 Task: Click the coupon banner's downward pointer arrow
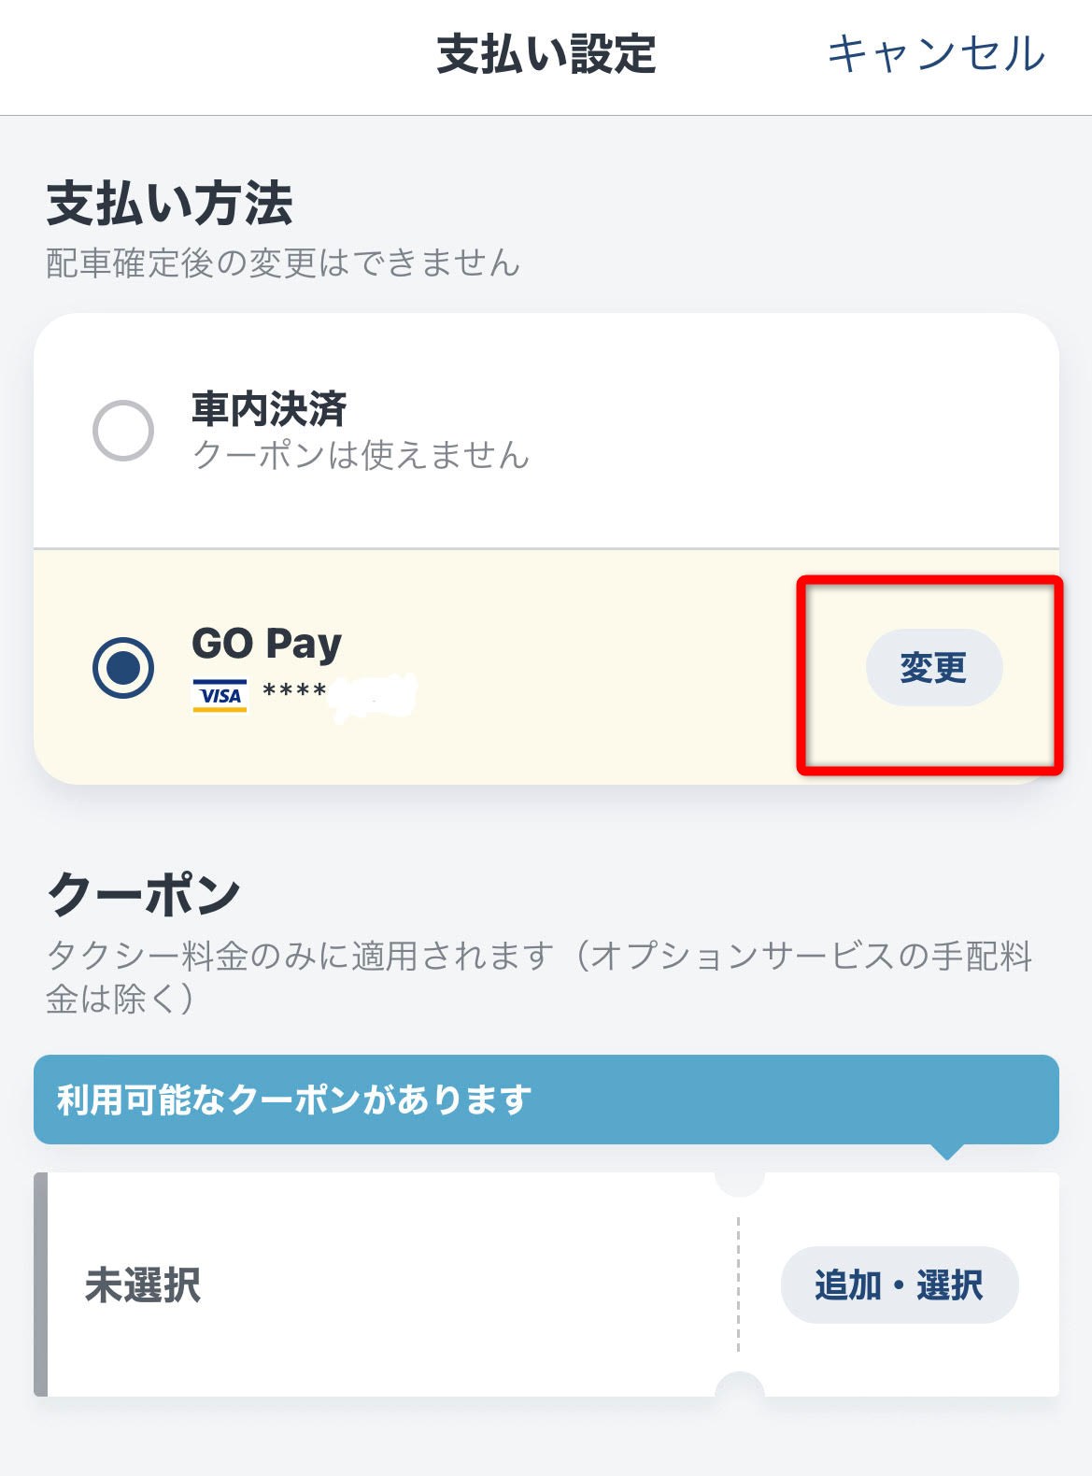[947, 1151]
